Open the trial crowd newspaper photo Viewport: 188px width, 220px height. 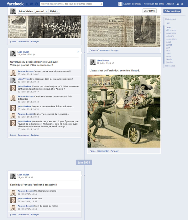click(44, 27)
